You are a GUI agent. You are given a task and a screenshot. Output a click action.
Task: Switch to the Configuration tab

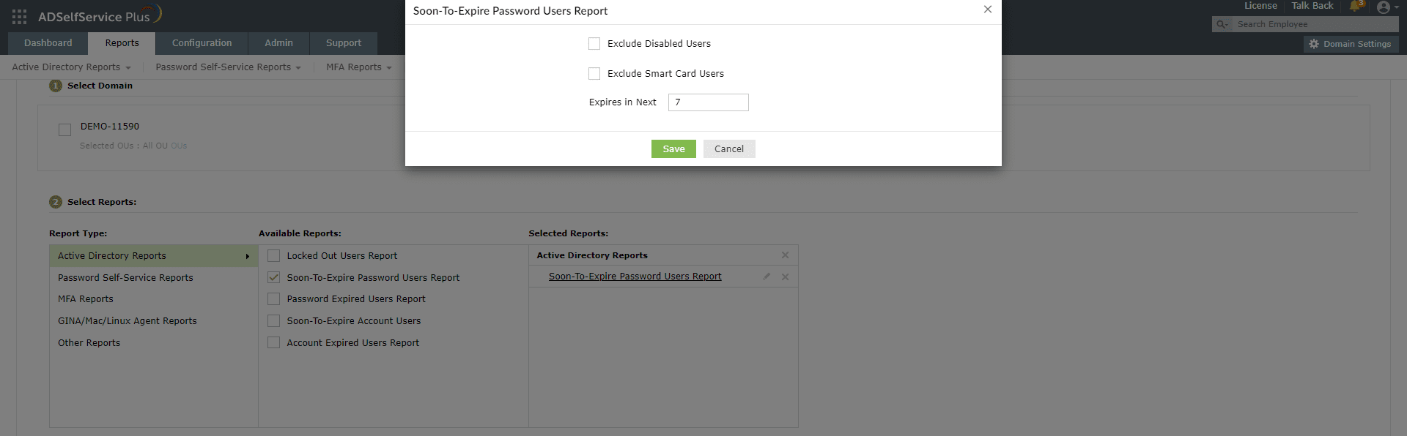click(x=202, y=43)
